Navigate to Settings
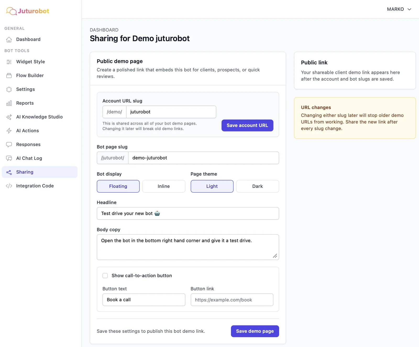Image resolution: width=419 pixels, height=347 pixels. click(x=40, y=89)
